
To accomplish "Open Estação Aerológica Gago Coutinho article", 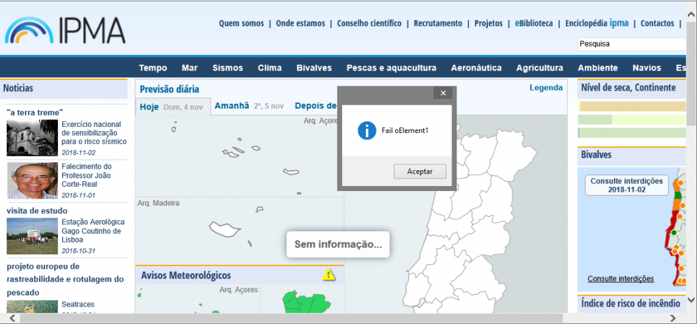I will pyautogui.click(x=93, y=231).
